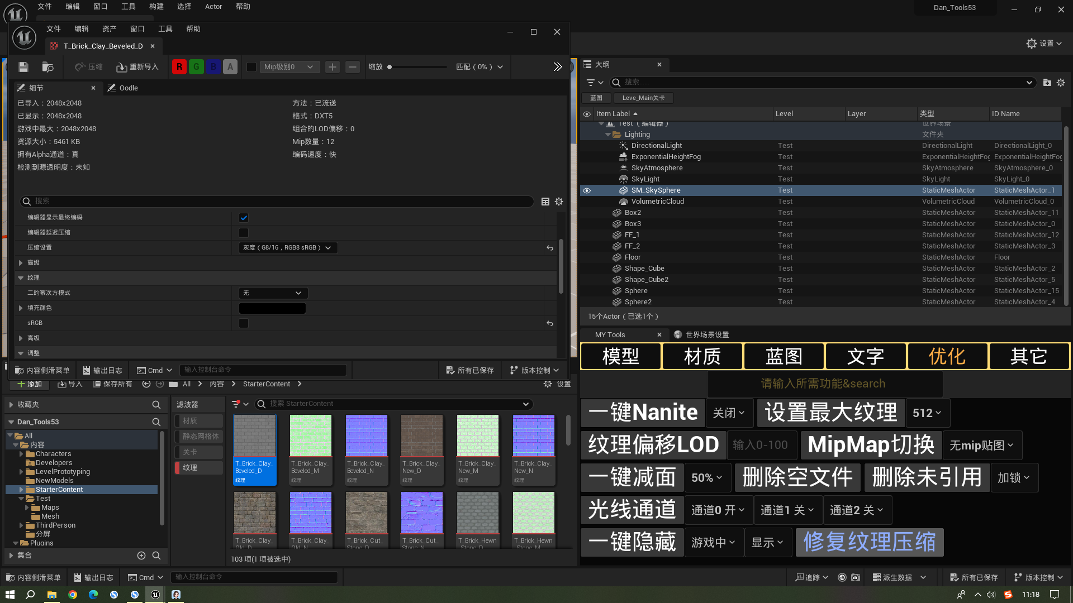This screenshot has height=603, width=1073.
Task: Browse to asset in Content Browser icon
Action: tap(48, 67)
